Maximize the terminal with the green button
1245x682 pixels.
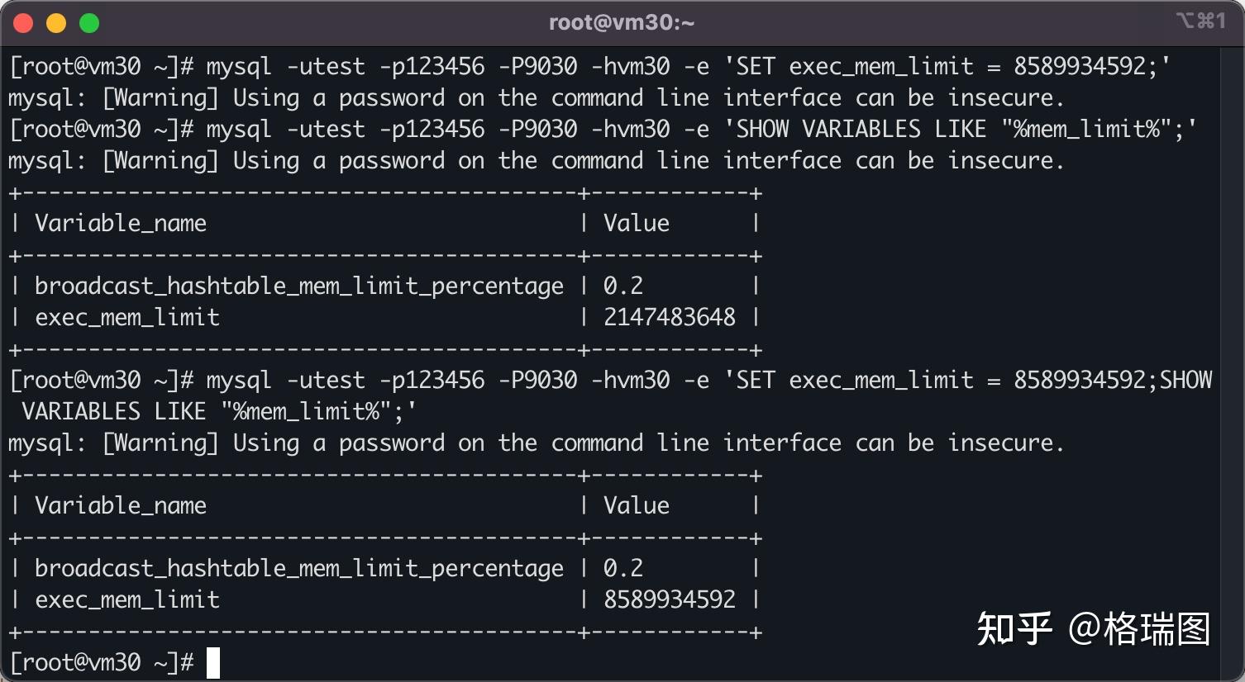pyautogui.click(x=89, y=23)
